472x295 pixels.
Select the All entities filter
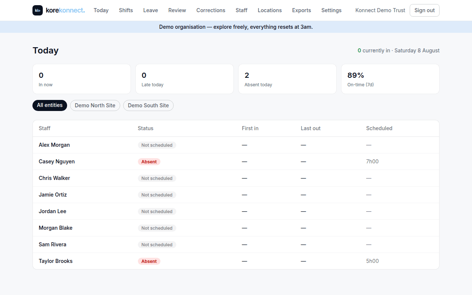pos(50,105)
